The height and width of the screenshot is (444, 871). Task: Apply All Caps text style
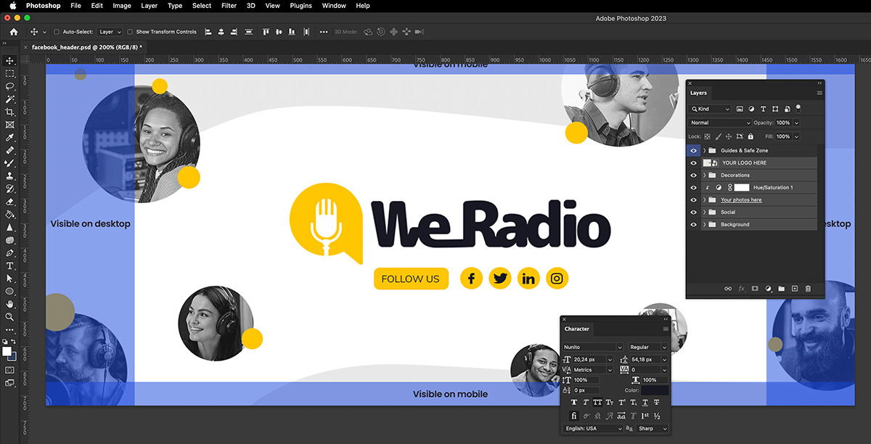(x=597, y=402)
